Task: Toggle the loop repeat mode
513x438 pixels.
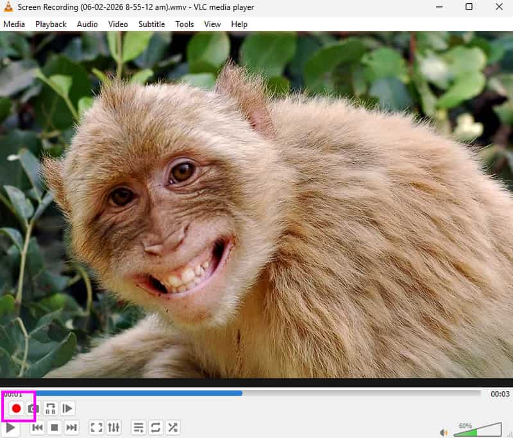Action: click(156, 428)
